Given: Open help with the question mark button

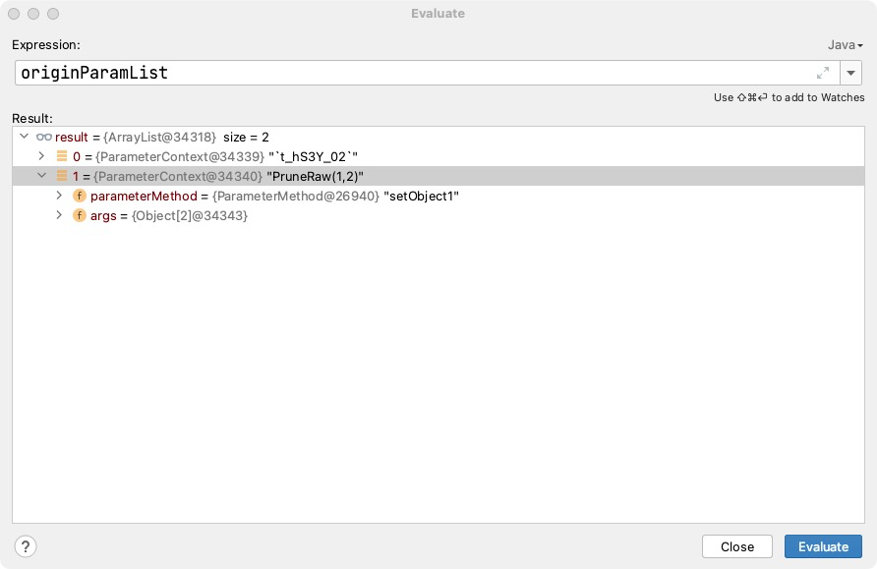Looking at the screenshot, I should tap(27, 546).
